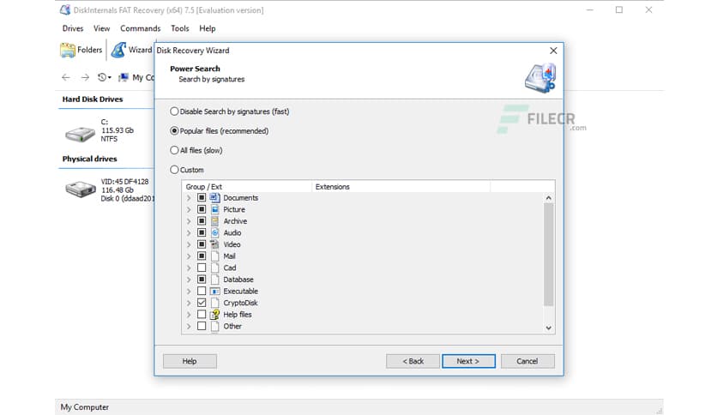Viewport: 717px width, 415px height.
Task: Go back with the left arrow
Action: point(66,78)
